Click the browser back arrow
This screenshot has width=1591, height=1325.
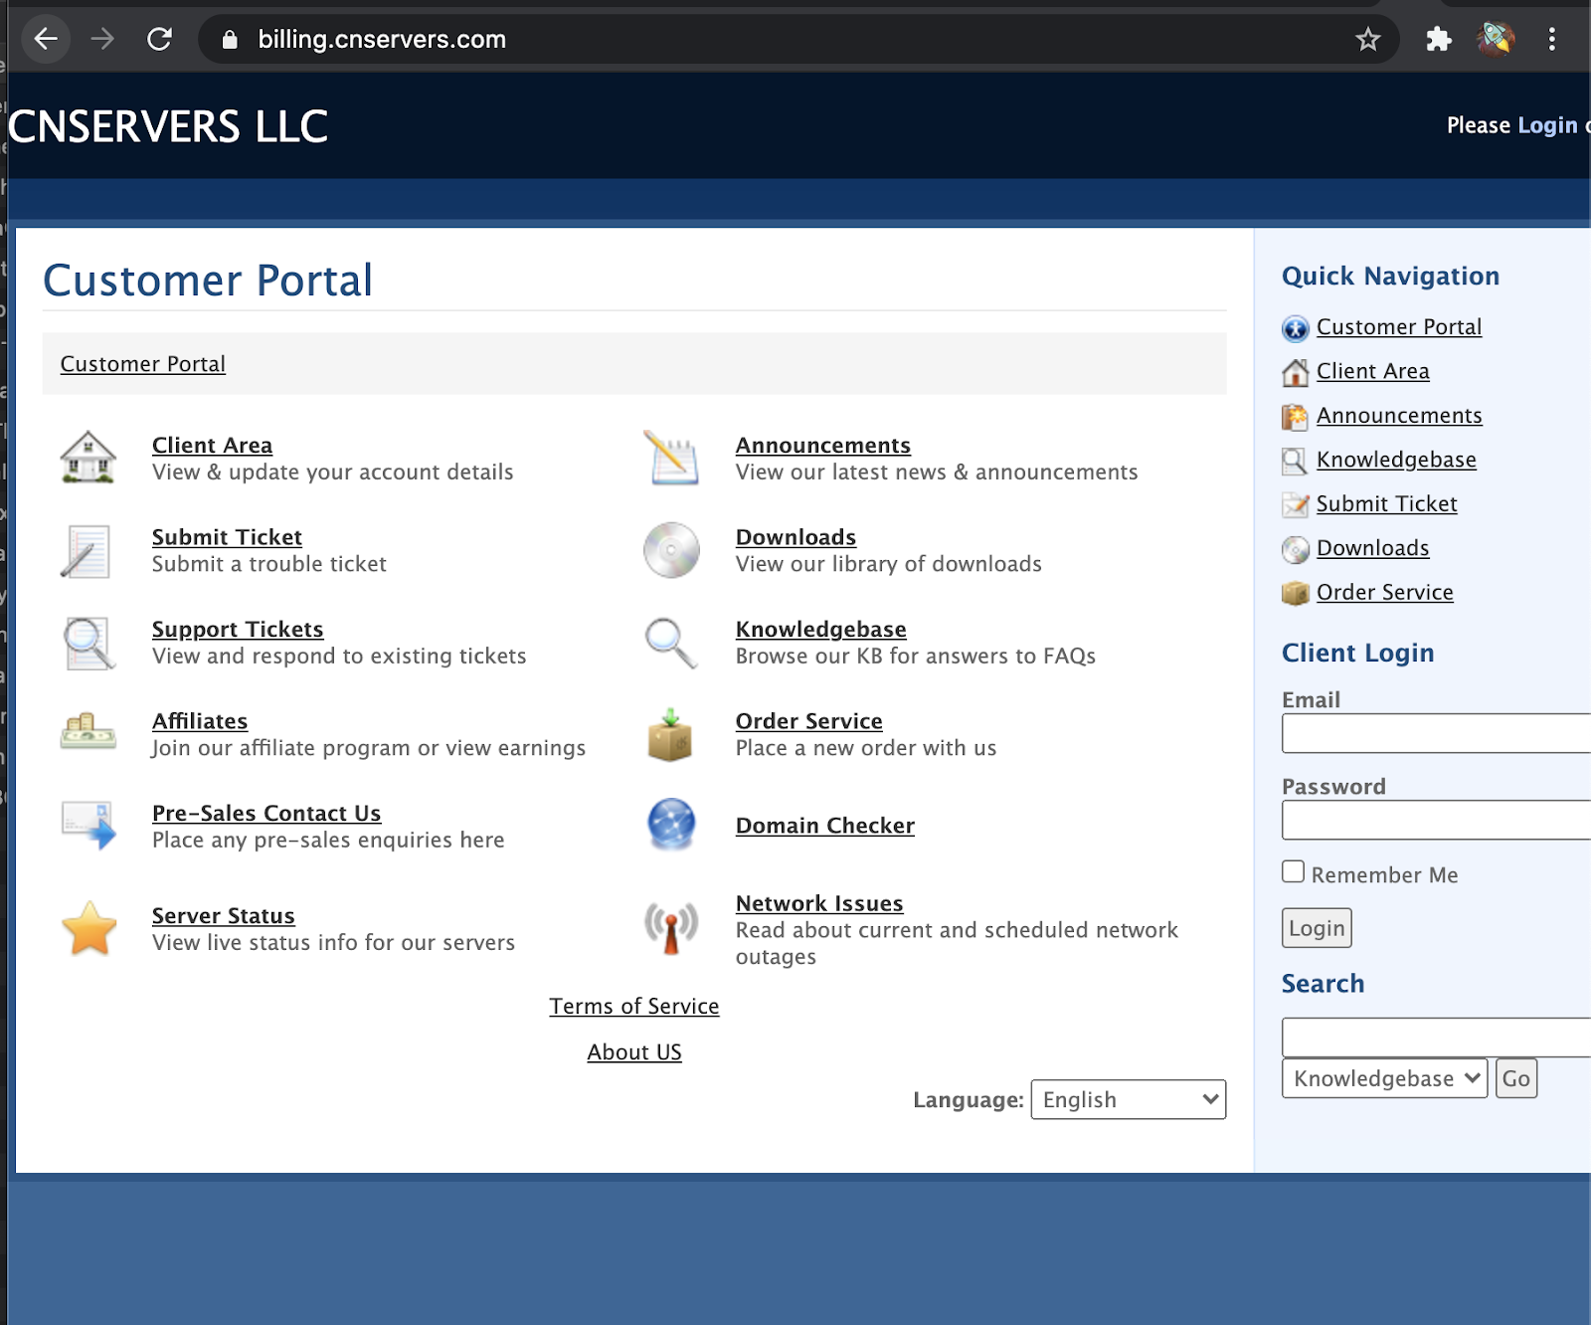tap(46, 39)
